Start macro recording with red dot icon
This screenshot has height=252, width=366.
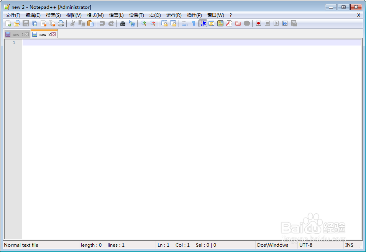pos(258,23)
